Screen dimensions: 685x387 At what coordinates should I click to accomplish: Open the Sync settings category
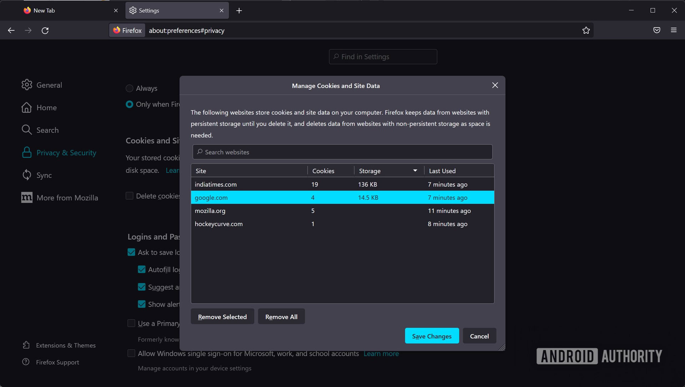[37, 175]
